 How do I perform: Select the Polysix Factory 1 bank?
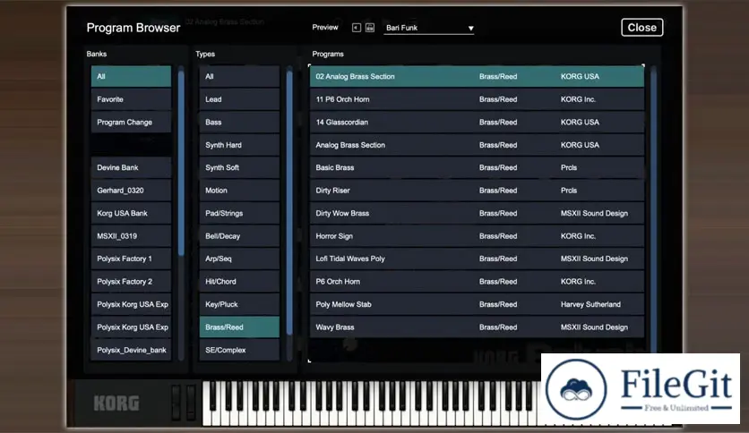[131, 259]
